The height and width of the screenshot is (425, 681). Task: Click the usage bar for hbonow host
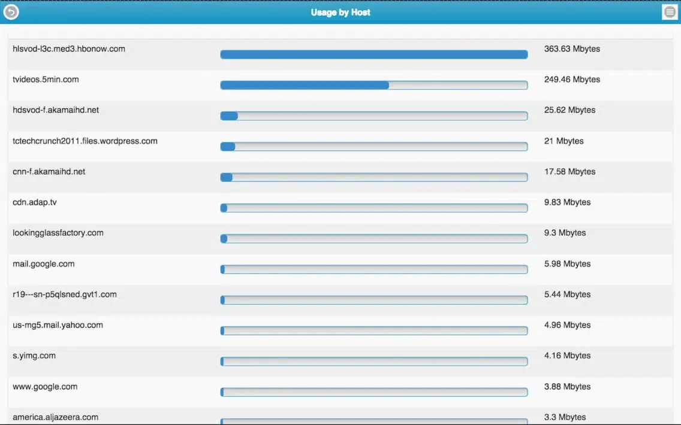coord(373,54)
